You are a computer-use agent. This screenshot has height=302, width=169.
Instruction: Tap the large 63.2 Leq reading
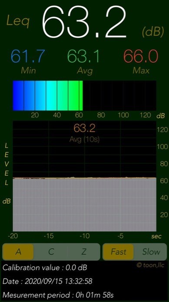[x=84, y=21]
